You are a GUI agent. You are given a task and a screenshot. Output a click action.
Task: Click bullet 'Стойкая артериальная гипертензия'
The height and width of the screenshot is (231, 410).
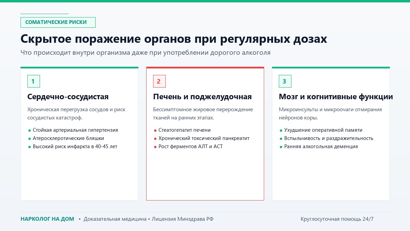click(x=75, y=130)
